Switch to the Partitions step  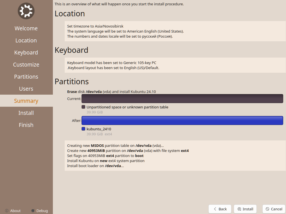pos(26,77)
